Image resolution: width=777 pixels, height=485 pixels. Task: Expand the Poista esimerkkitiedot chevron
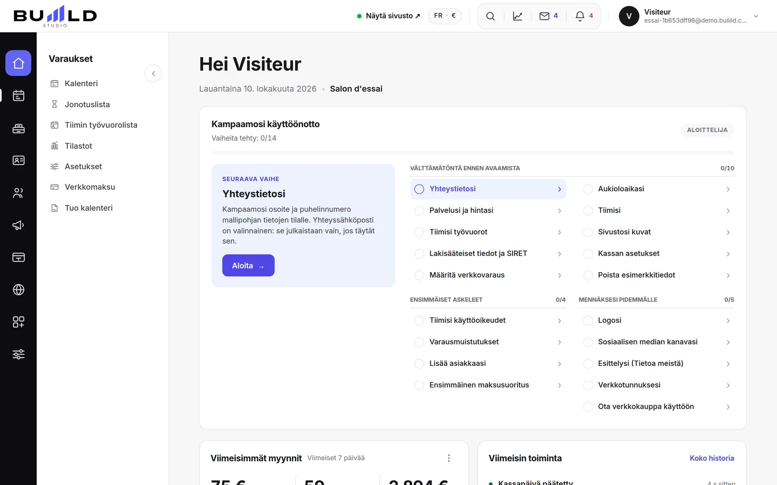(728, 275)
